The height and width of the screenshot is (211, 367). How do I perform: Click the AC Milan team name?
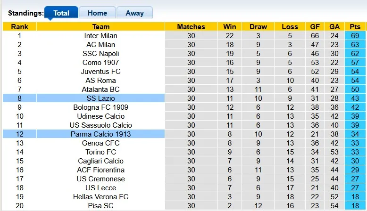click(x=100, y=45)
